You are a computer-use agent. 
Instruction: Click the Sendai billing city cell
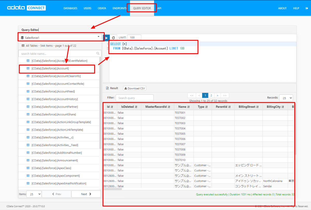[275, 186]
